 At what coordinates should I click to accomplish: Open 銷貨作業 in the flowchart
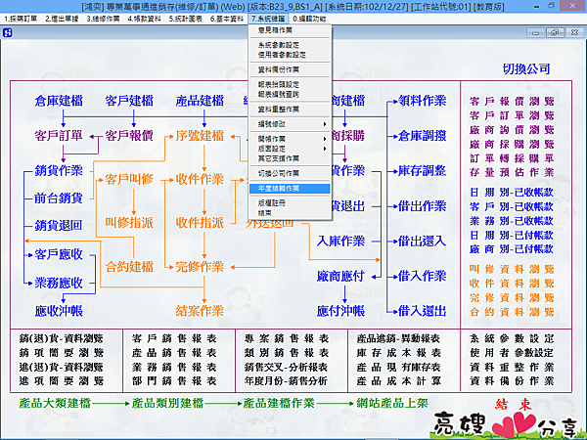coord(59,170)
